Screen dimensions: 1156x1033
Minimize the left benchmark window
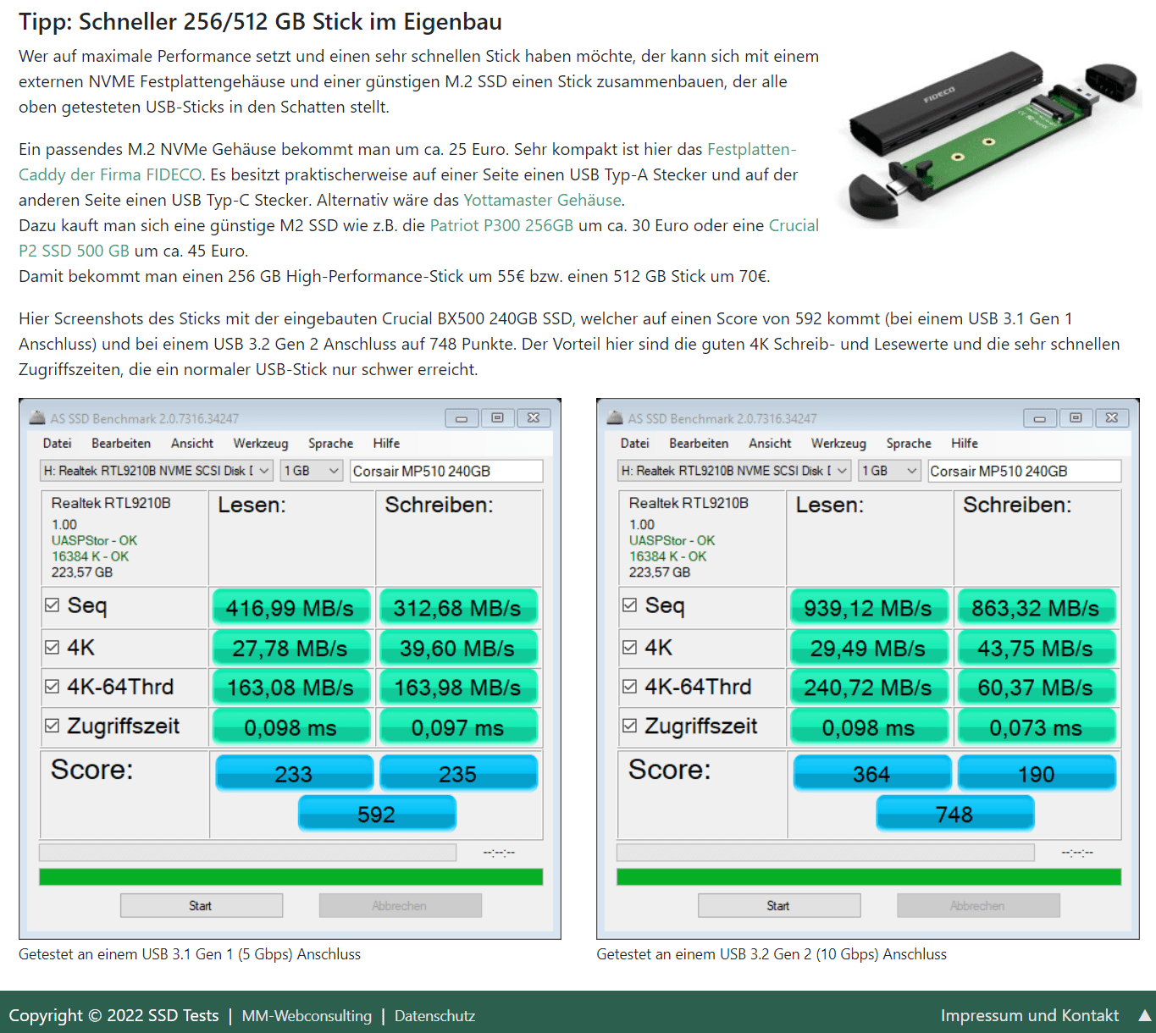tap(462, 417)
